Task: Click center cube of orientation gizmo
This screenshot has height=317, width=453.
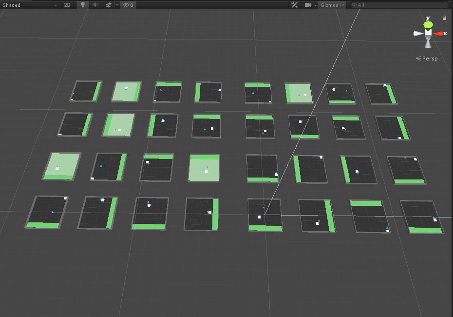Action: [428, 33]
